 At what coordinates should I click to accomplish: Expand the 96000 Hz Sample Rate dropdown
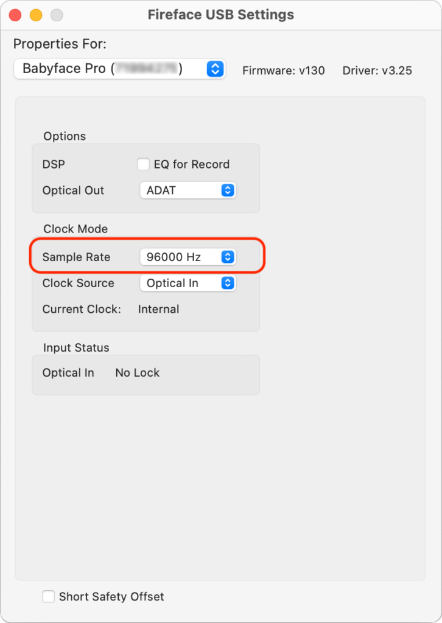click(x=188, y=257)
